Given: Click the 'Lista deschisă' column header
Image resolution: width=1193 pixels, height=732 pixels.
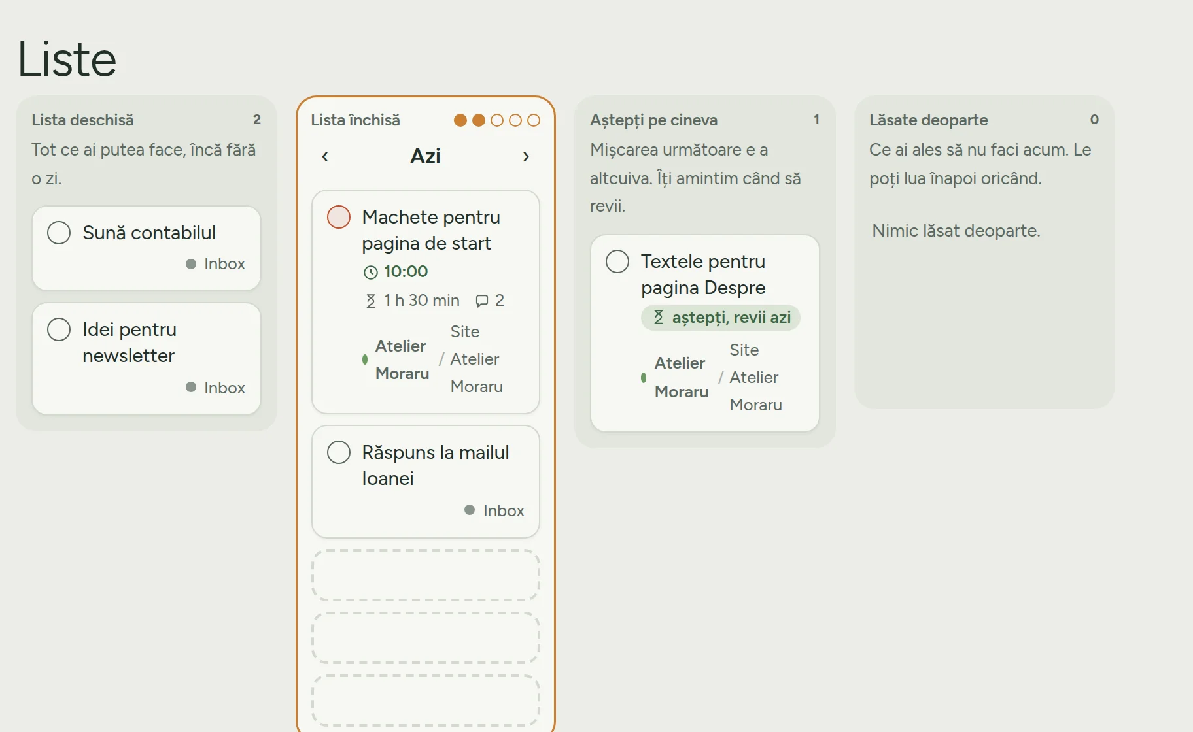Looking at the screenshot, I should (82, 120).
